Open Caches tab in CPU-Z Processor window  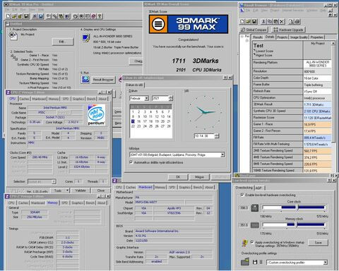24,99
